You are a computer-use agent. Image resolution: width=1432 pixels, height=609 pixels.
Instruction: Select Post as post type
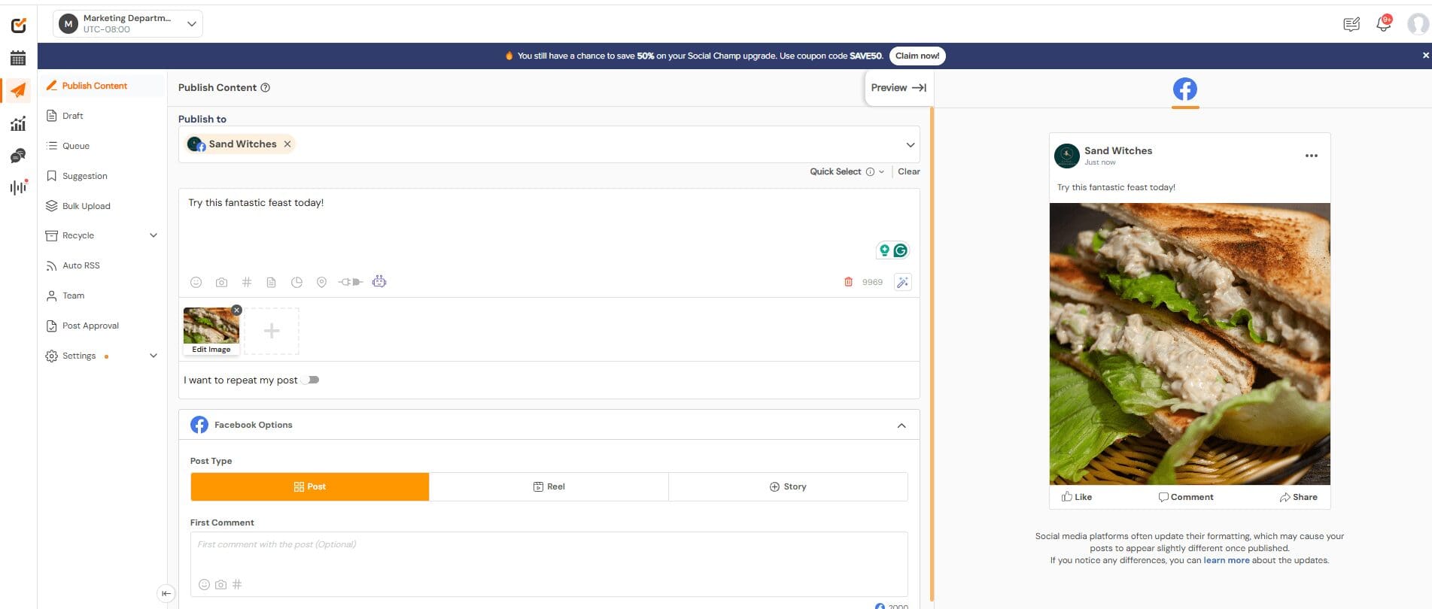[x=310, y=486]
